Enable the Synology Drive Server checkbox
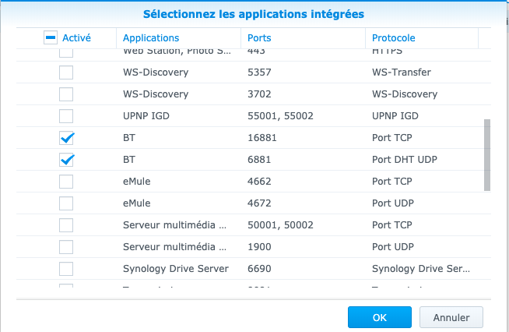This screenshot has height=332, width=509. tap(67, 269)
